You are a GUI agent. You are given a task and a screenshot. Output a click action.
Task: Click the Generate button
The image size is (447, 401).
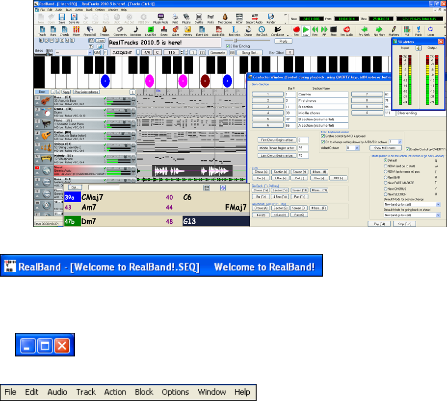pyautogui.click(x=217, y=52)
